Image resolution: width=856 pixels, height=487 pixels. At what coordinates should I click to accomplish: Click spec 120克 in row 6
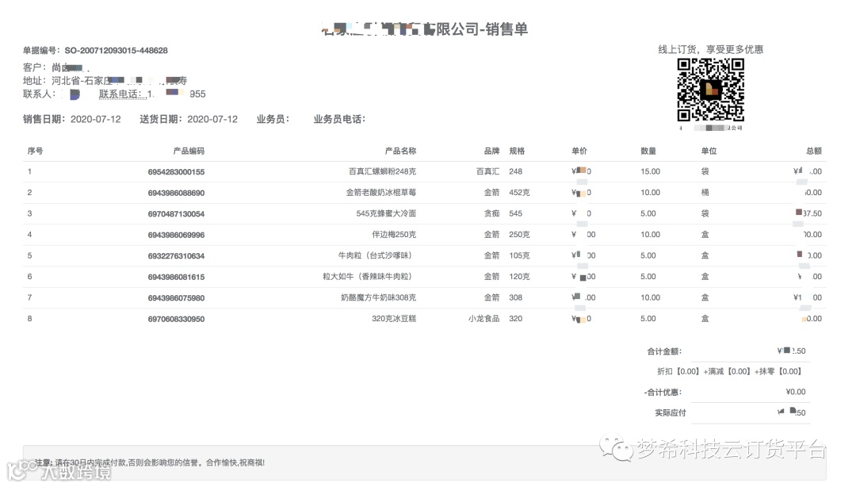(x=519, y=277)
